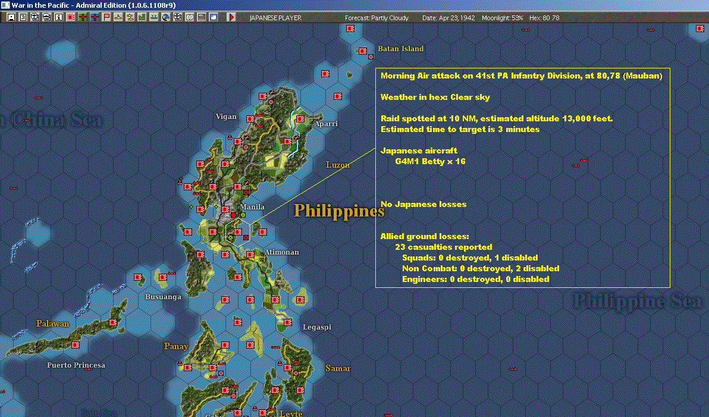Click the Luzon island label
The width and height of the screenshot is (709, 417).
click(338, 165)
